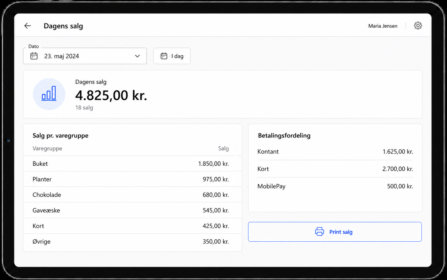Expand the date dropdown chevron
Screen dimensions: 447x280
click(137, 56)
